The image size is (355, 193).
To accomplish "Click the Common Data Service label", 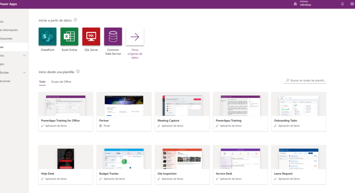I will [x=113, y=52].
